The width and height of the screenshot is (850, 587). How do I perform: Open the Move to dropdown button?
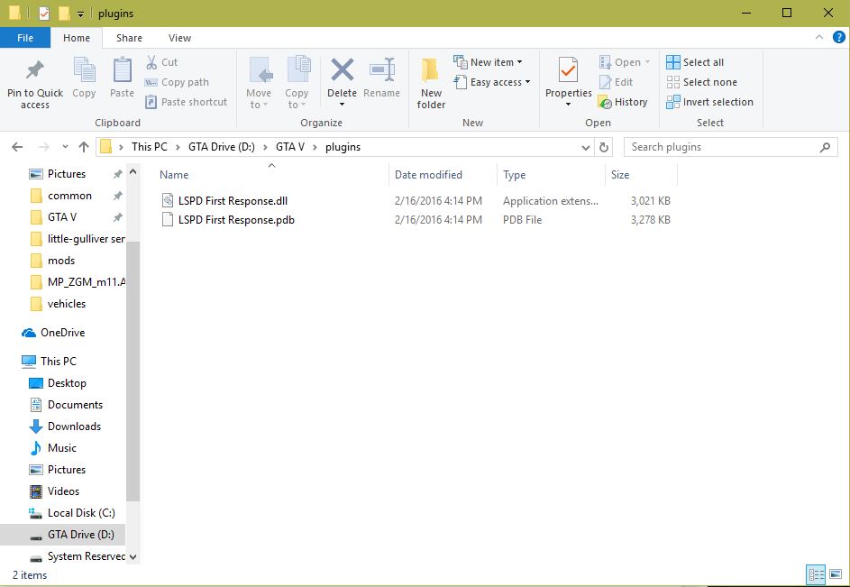(259, 82)
